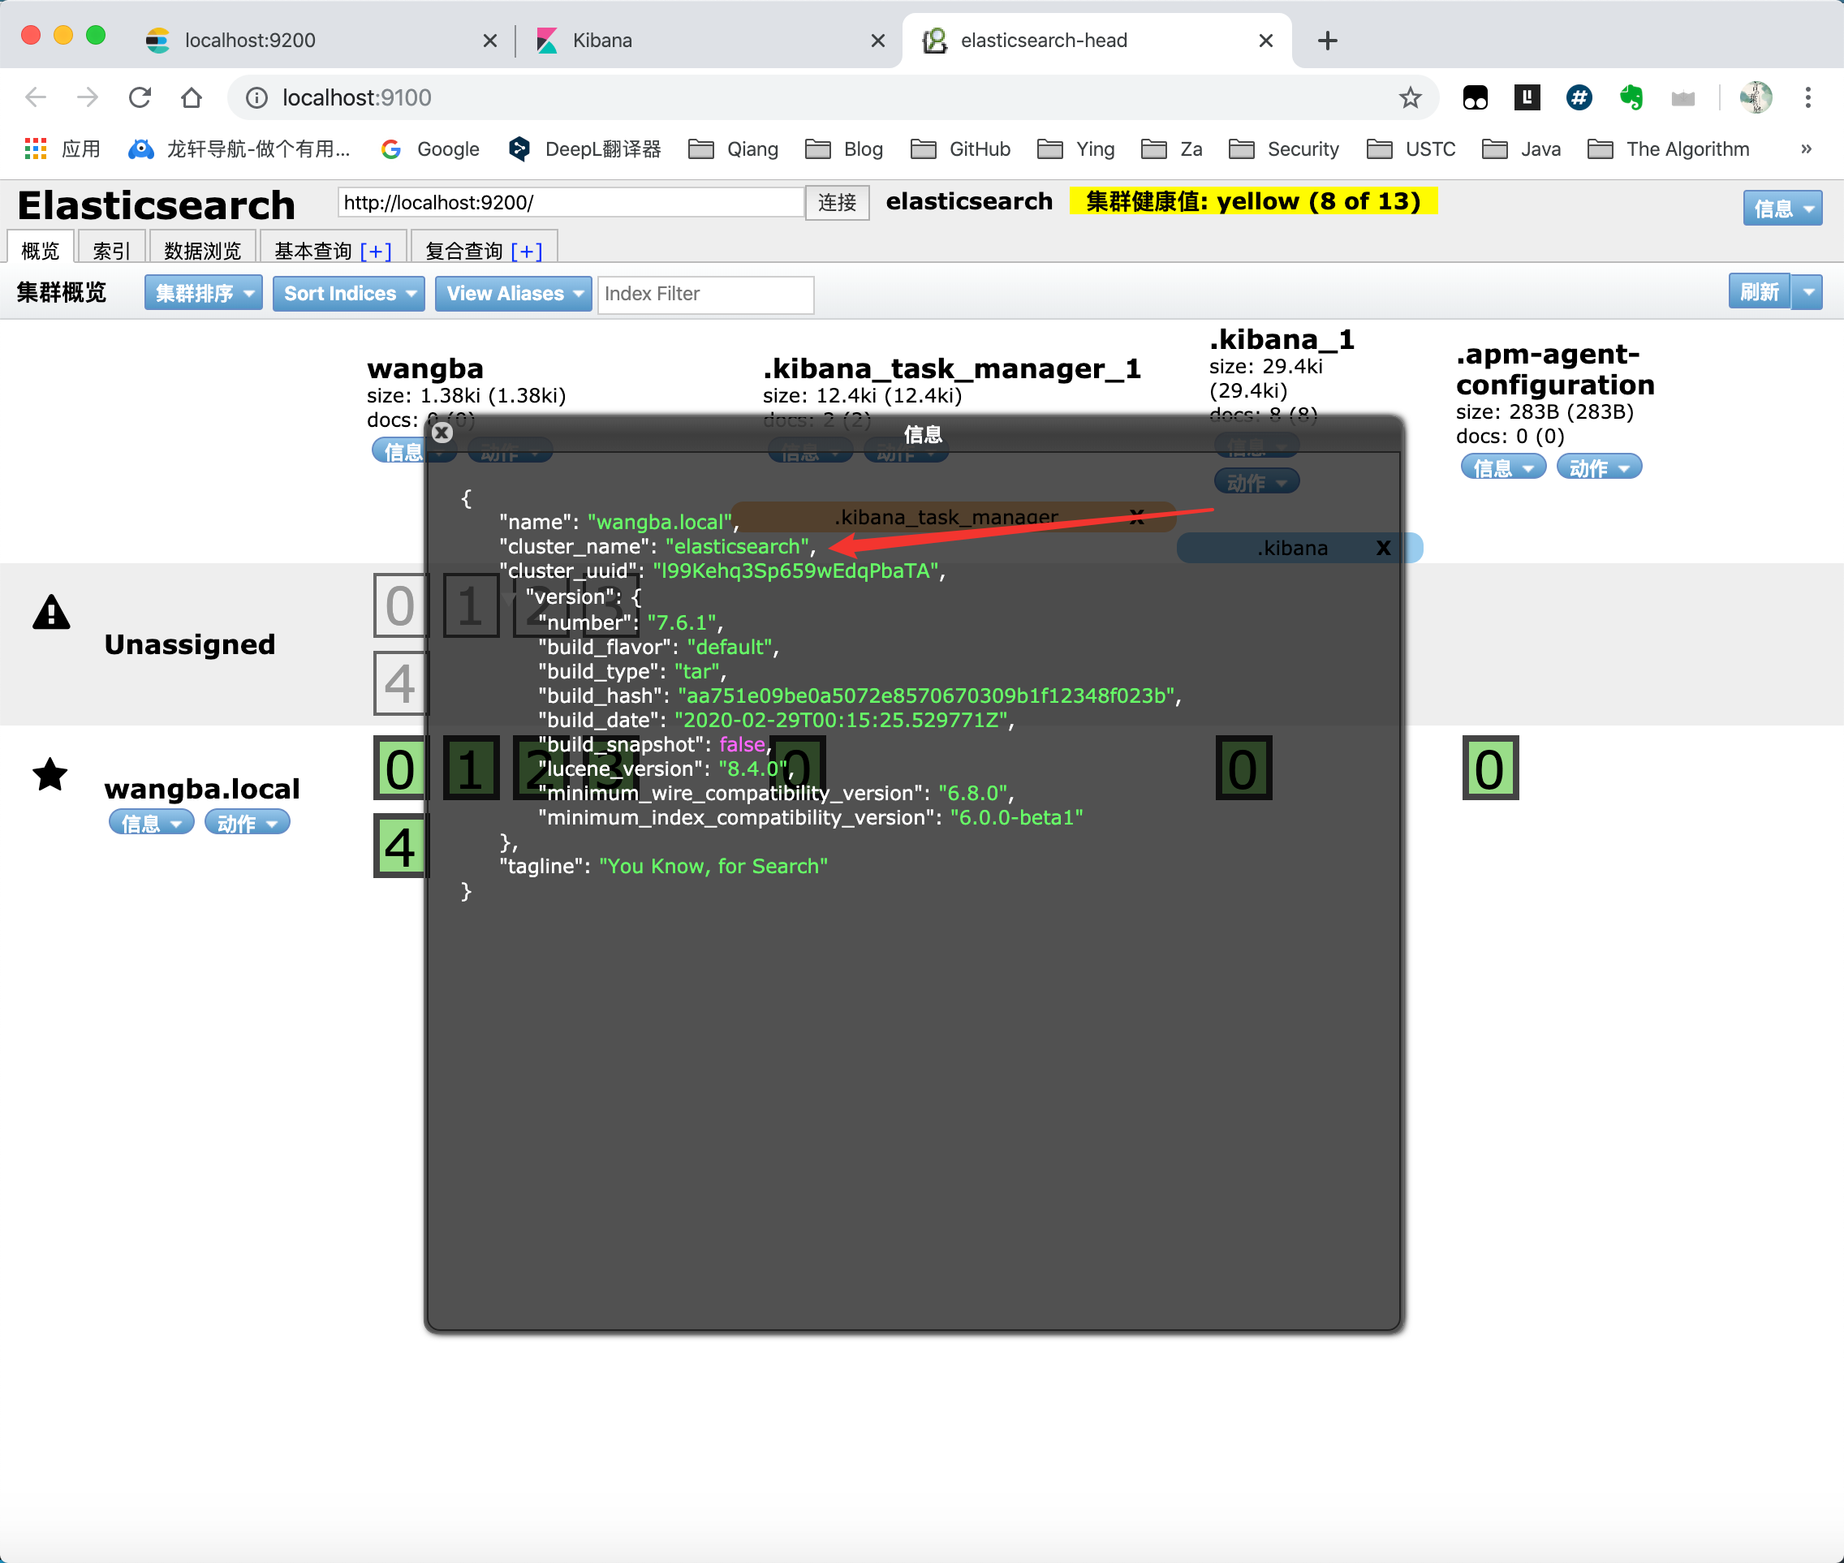Viewport: 1844px width, 1563px height.
Task: Open the 应用 apps grid icon
Action: (x=36, y=149)
